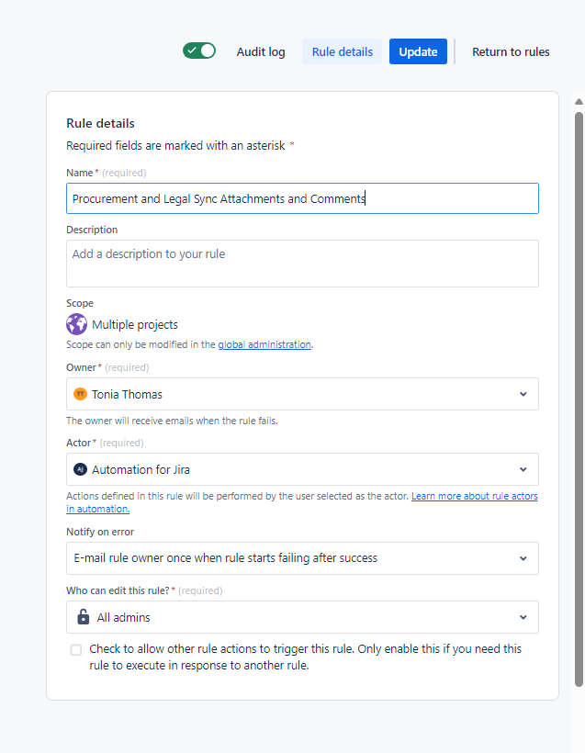585x753 pixels.
Task: Expand the Actor dropdown Automation for Jira
Action: pos(302,469)
